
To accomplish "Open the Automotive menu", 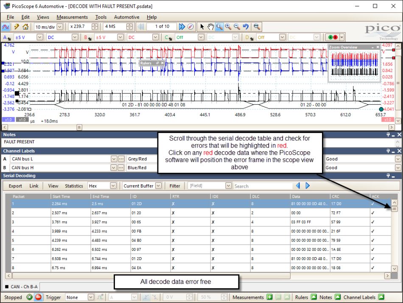I will tap(127, 17).
